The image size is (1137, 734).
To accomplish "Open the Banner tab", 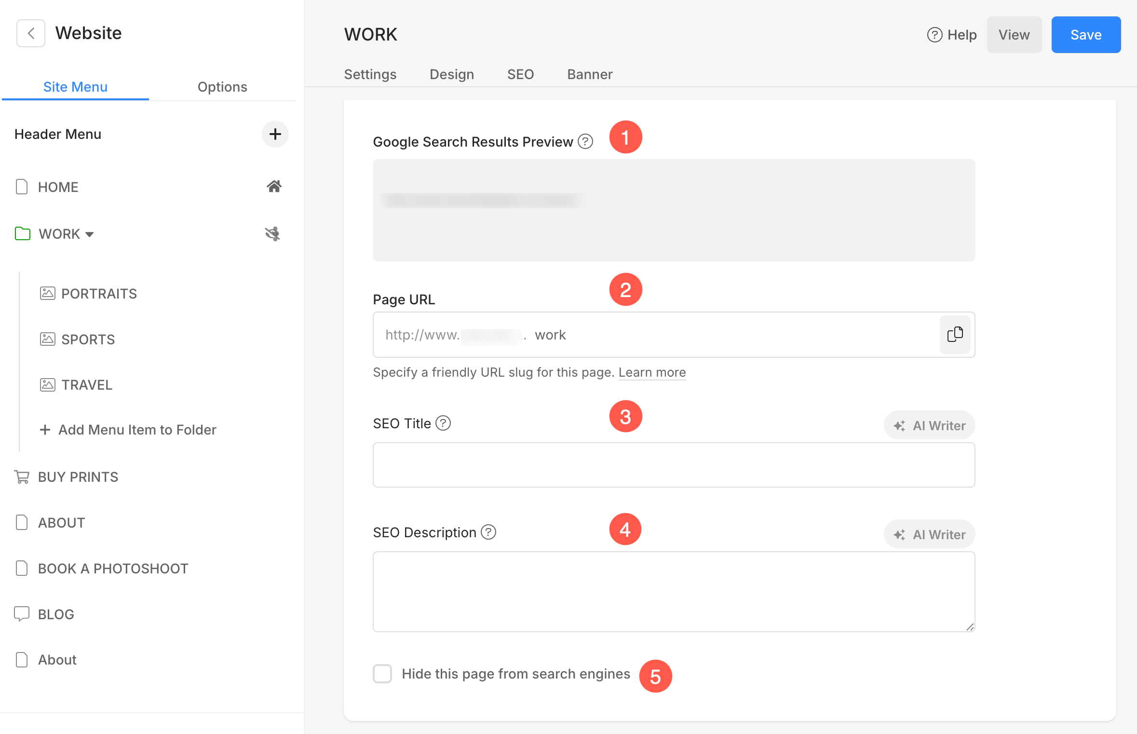I will (x=590, y=74).
